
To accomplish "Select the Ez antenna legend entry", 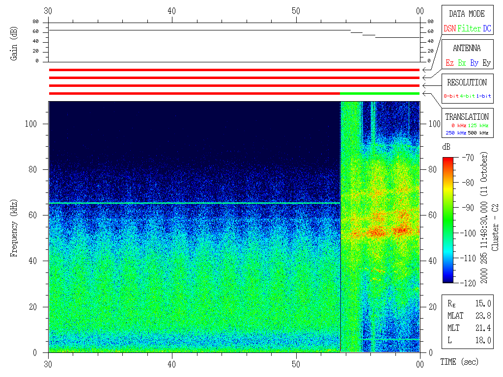I will (x=449, y=63).
